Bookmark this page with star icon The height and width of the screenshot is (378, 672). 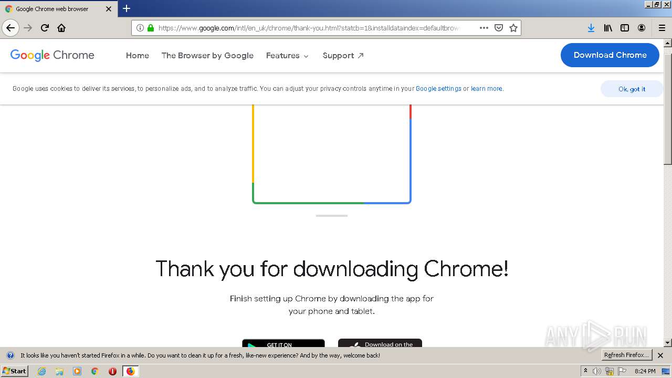point(513,28)
